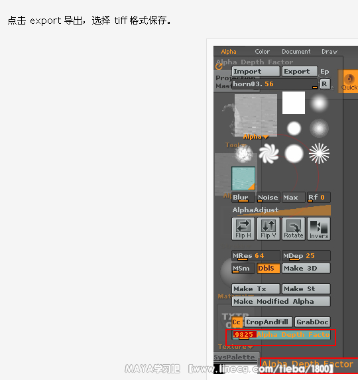Click the Flip H icon
The height and width of the screenshot is (380, 358).
(x=243, y=229)
